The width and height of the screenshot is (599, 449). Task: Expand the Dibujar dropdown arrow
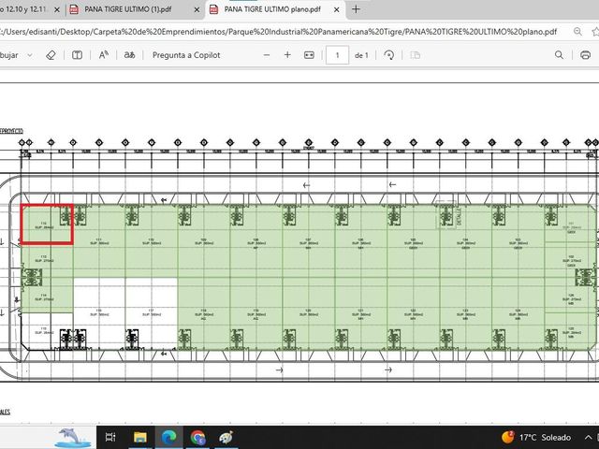pos(30,55)
